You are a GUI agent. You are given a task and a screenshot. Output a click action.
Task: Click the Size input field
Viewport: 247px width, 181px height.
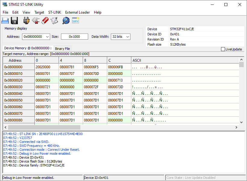tap(75, 37)
